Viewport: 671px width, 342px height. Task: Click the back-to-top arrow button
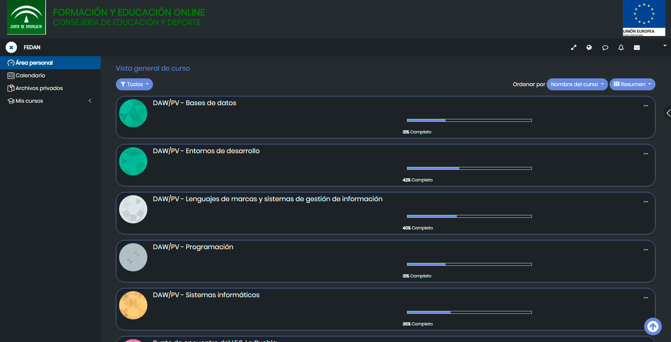click(x=653, y=326)
